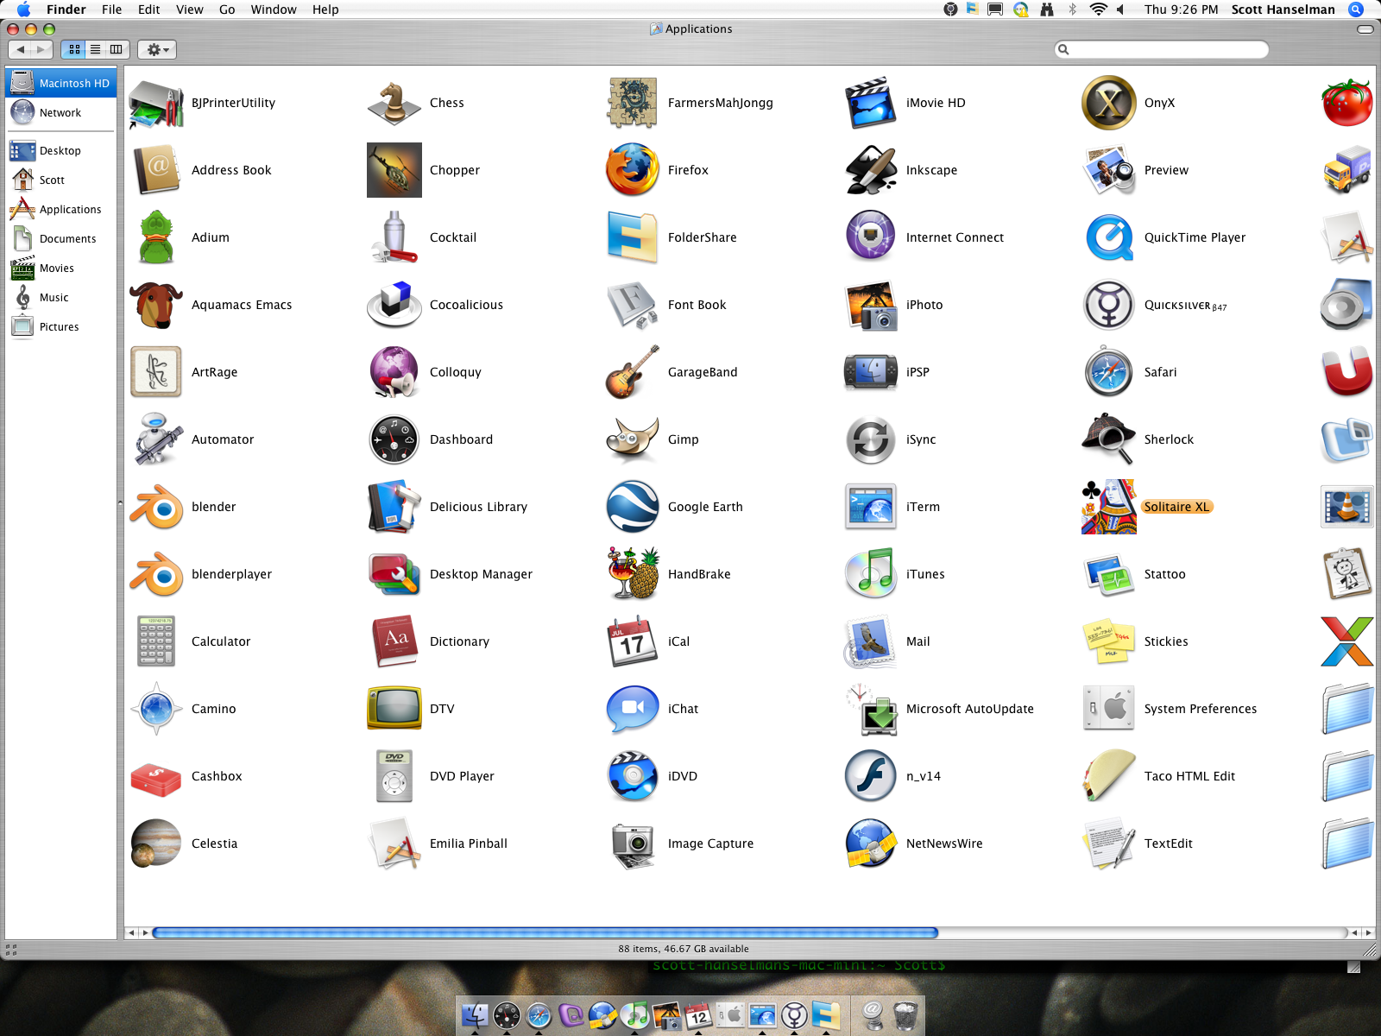Click the horizontal scrollbar thumb
The image size is (1381, 1036).
545,932
